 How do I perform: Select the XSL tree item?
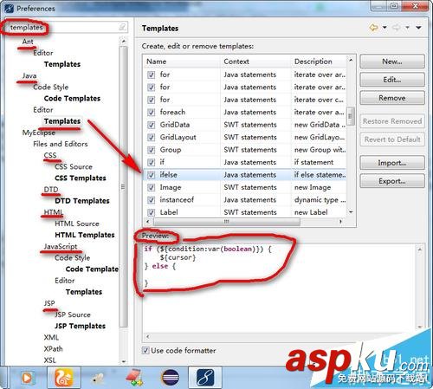(49, 360)
